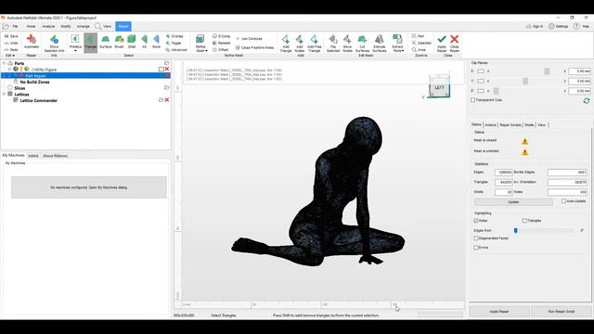Click the Z-Comp tool

coord(221,36)
